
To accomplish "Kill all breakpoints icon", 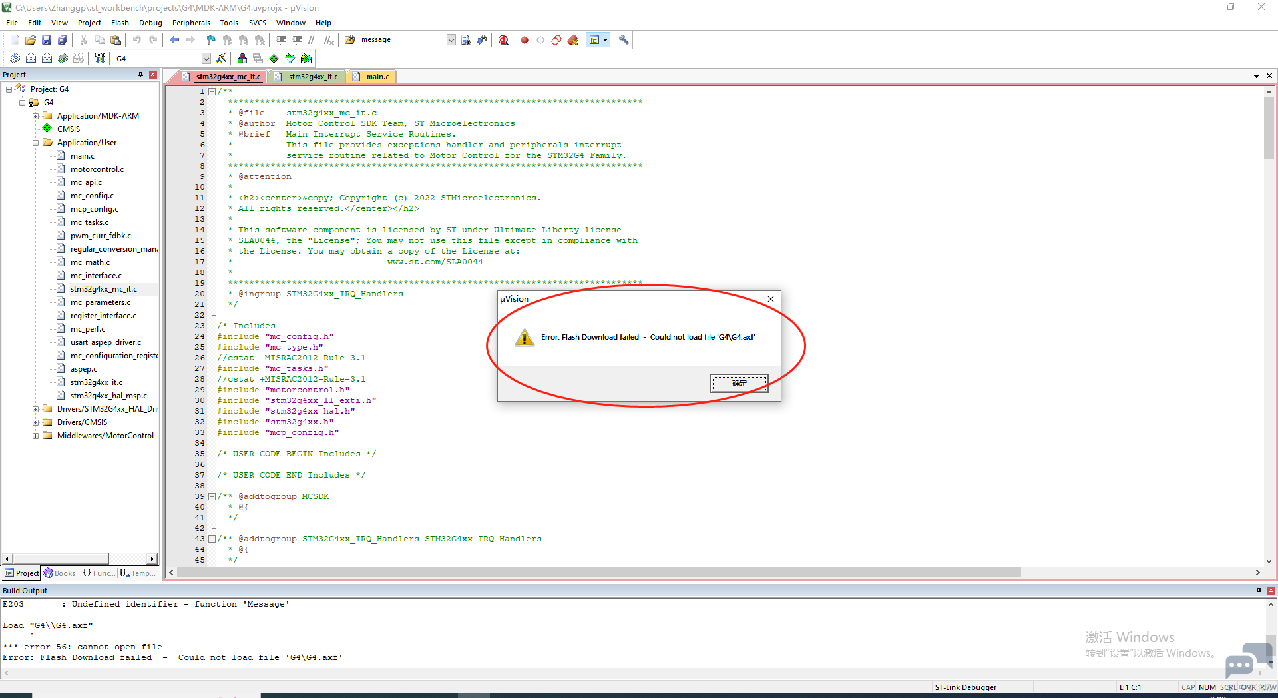I will (x=572, y=40).
